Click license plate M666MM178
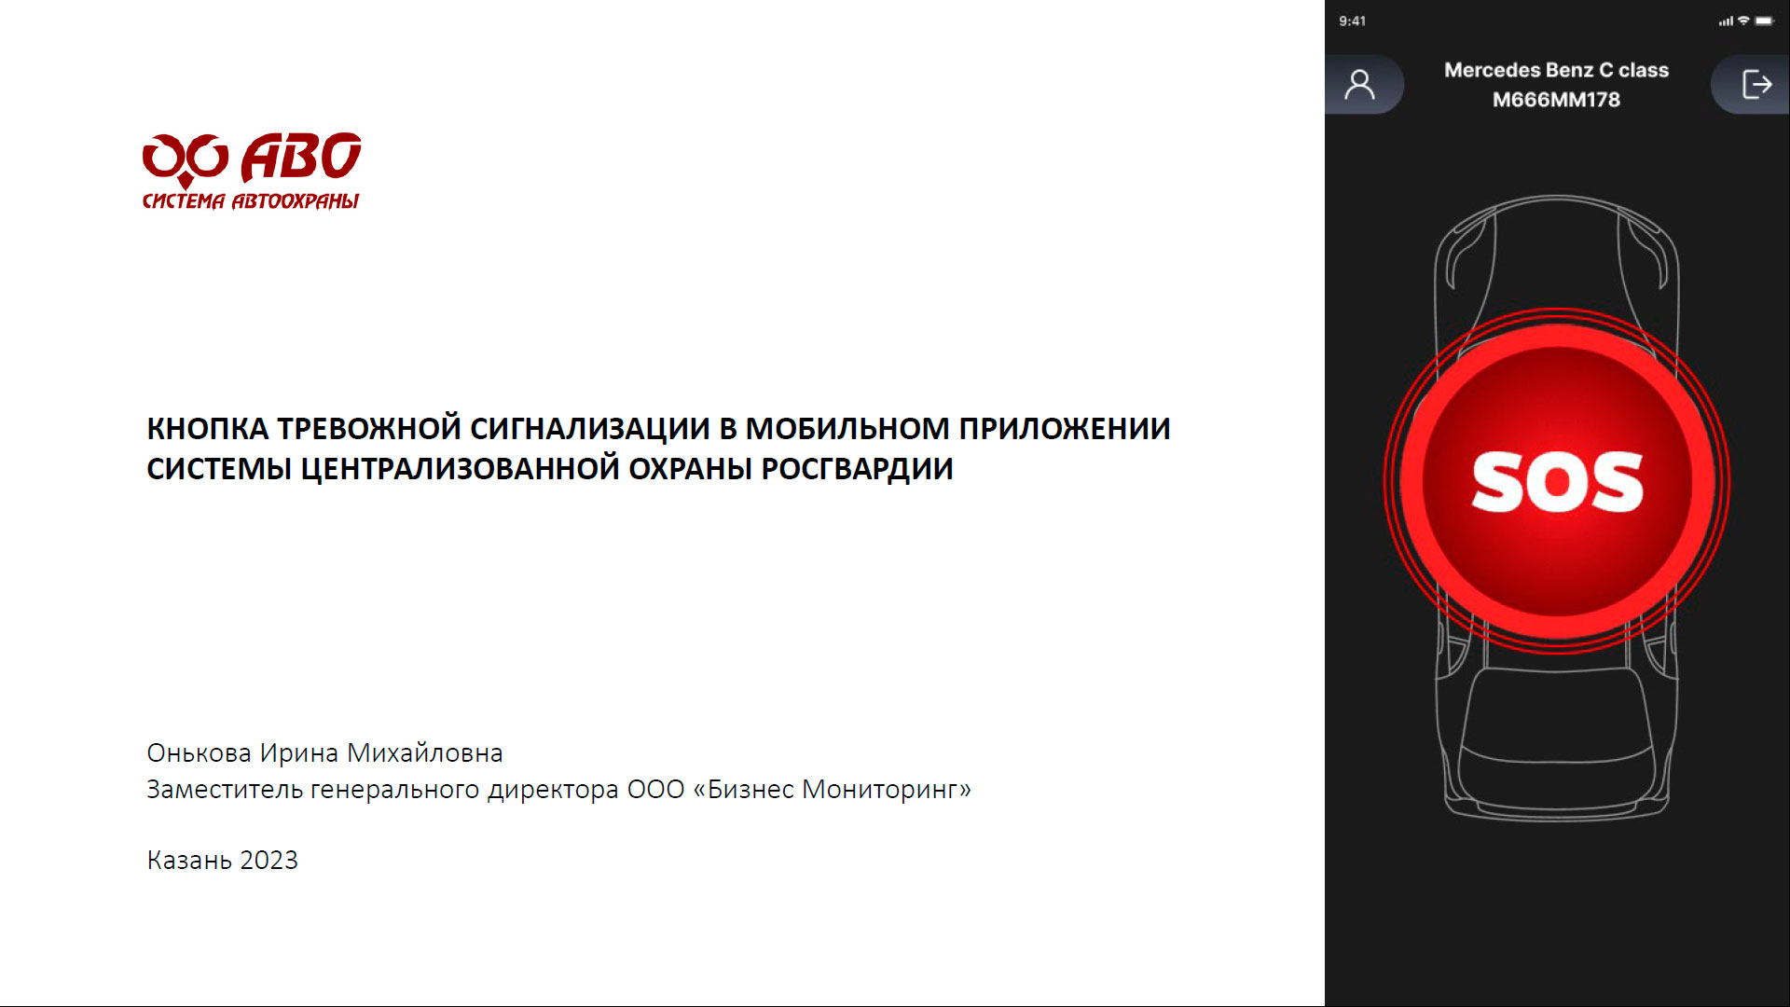 coord(1556,100)
